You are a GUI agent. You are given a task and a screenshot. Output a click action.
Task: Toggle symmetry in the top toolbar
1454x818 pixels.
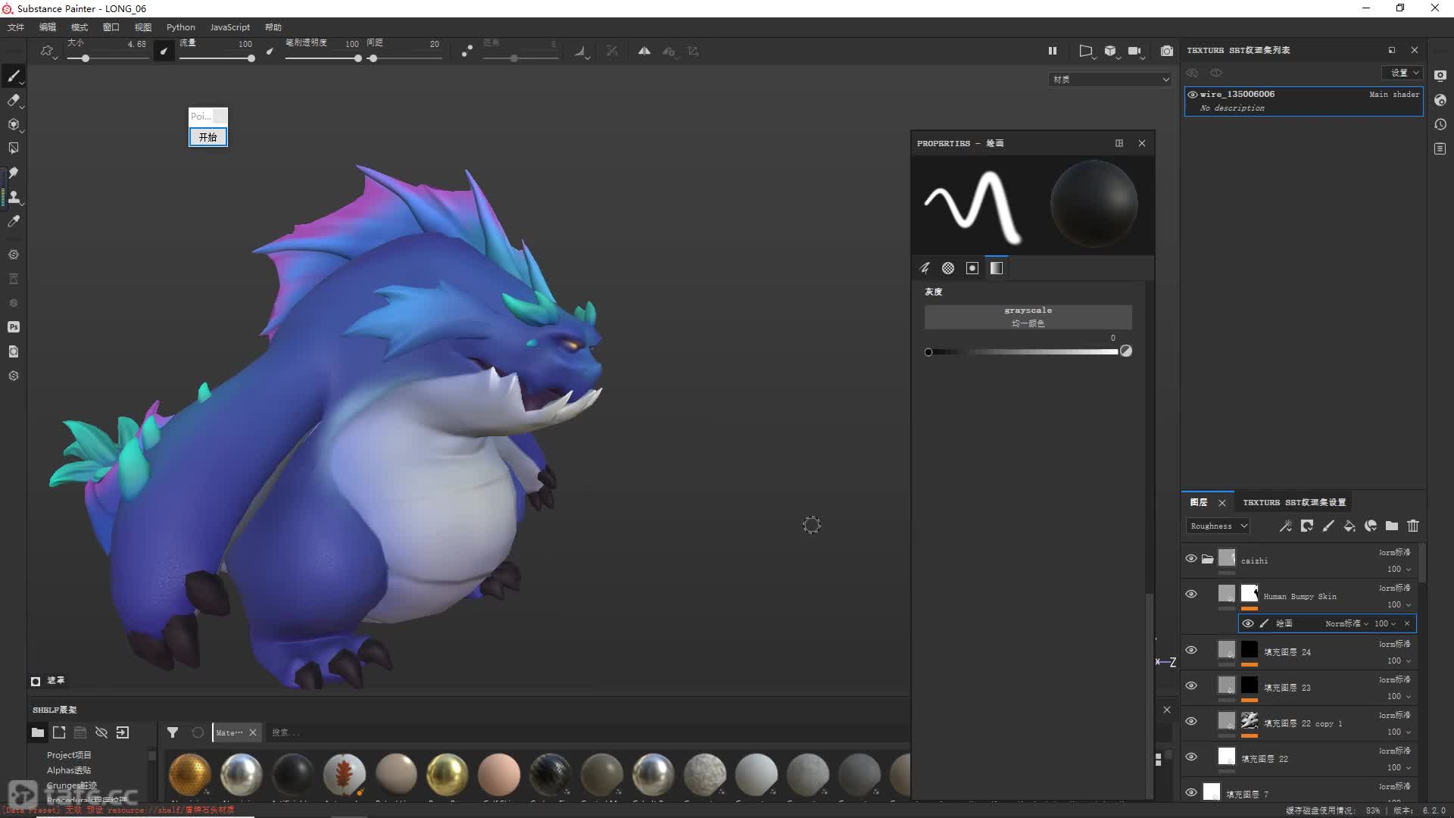[x=644, y=51]
